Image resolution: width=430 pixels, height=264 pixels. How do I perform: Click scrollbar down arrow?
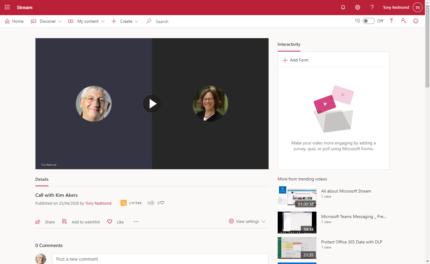coord(427,261)
